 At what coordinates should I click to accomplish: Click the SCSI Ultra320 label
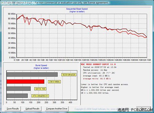point(69,75)
